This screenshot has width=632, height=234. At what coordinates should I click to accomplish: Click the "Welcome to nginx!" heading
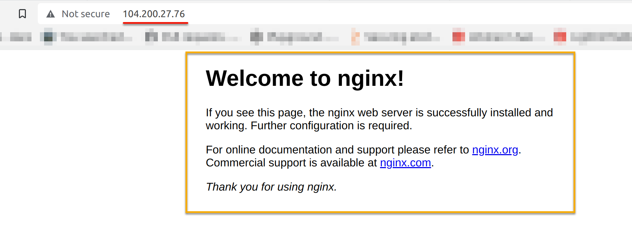305,78
